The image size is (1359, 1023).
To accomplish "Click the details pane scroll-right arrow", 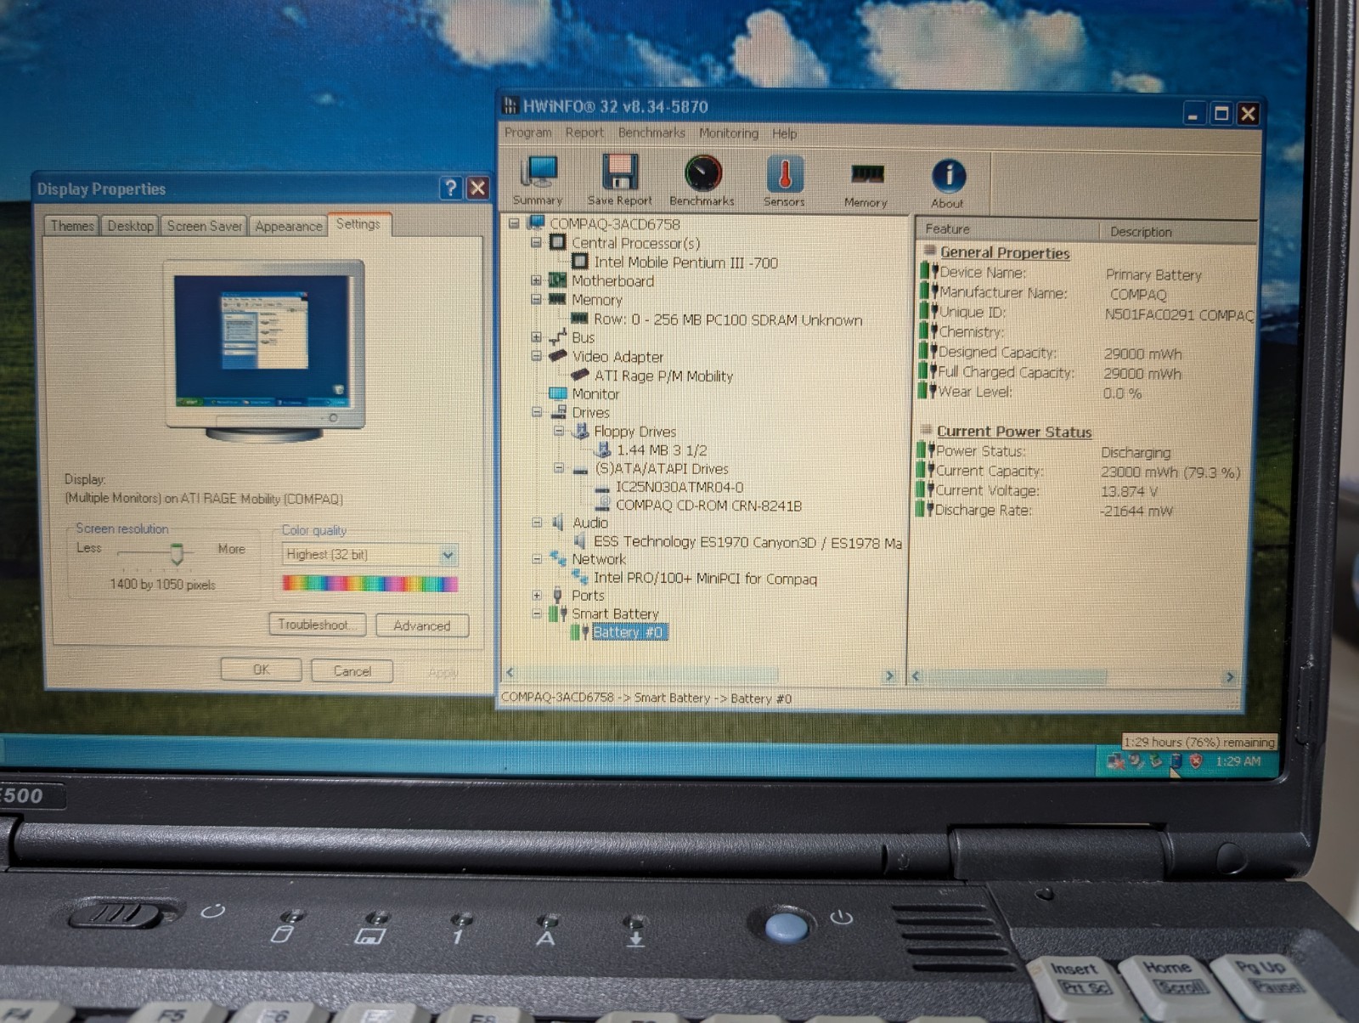I will coord(1229,677).
